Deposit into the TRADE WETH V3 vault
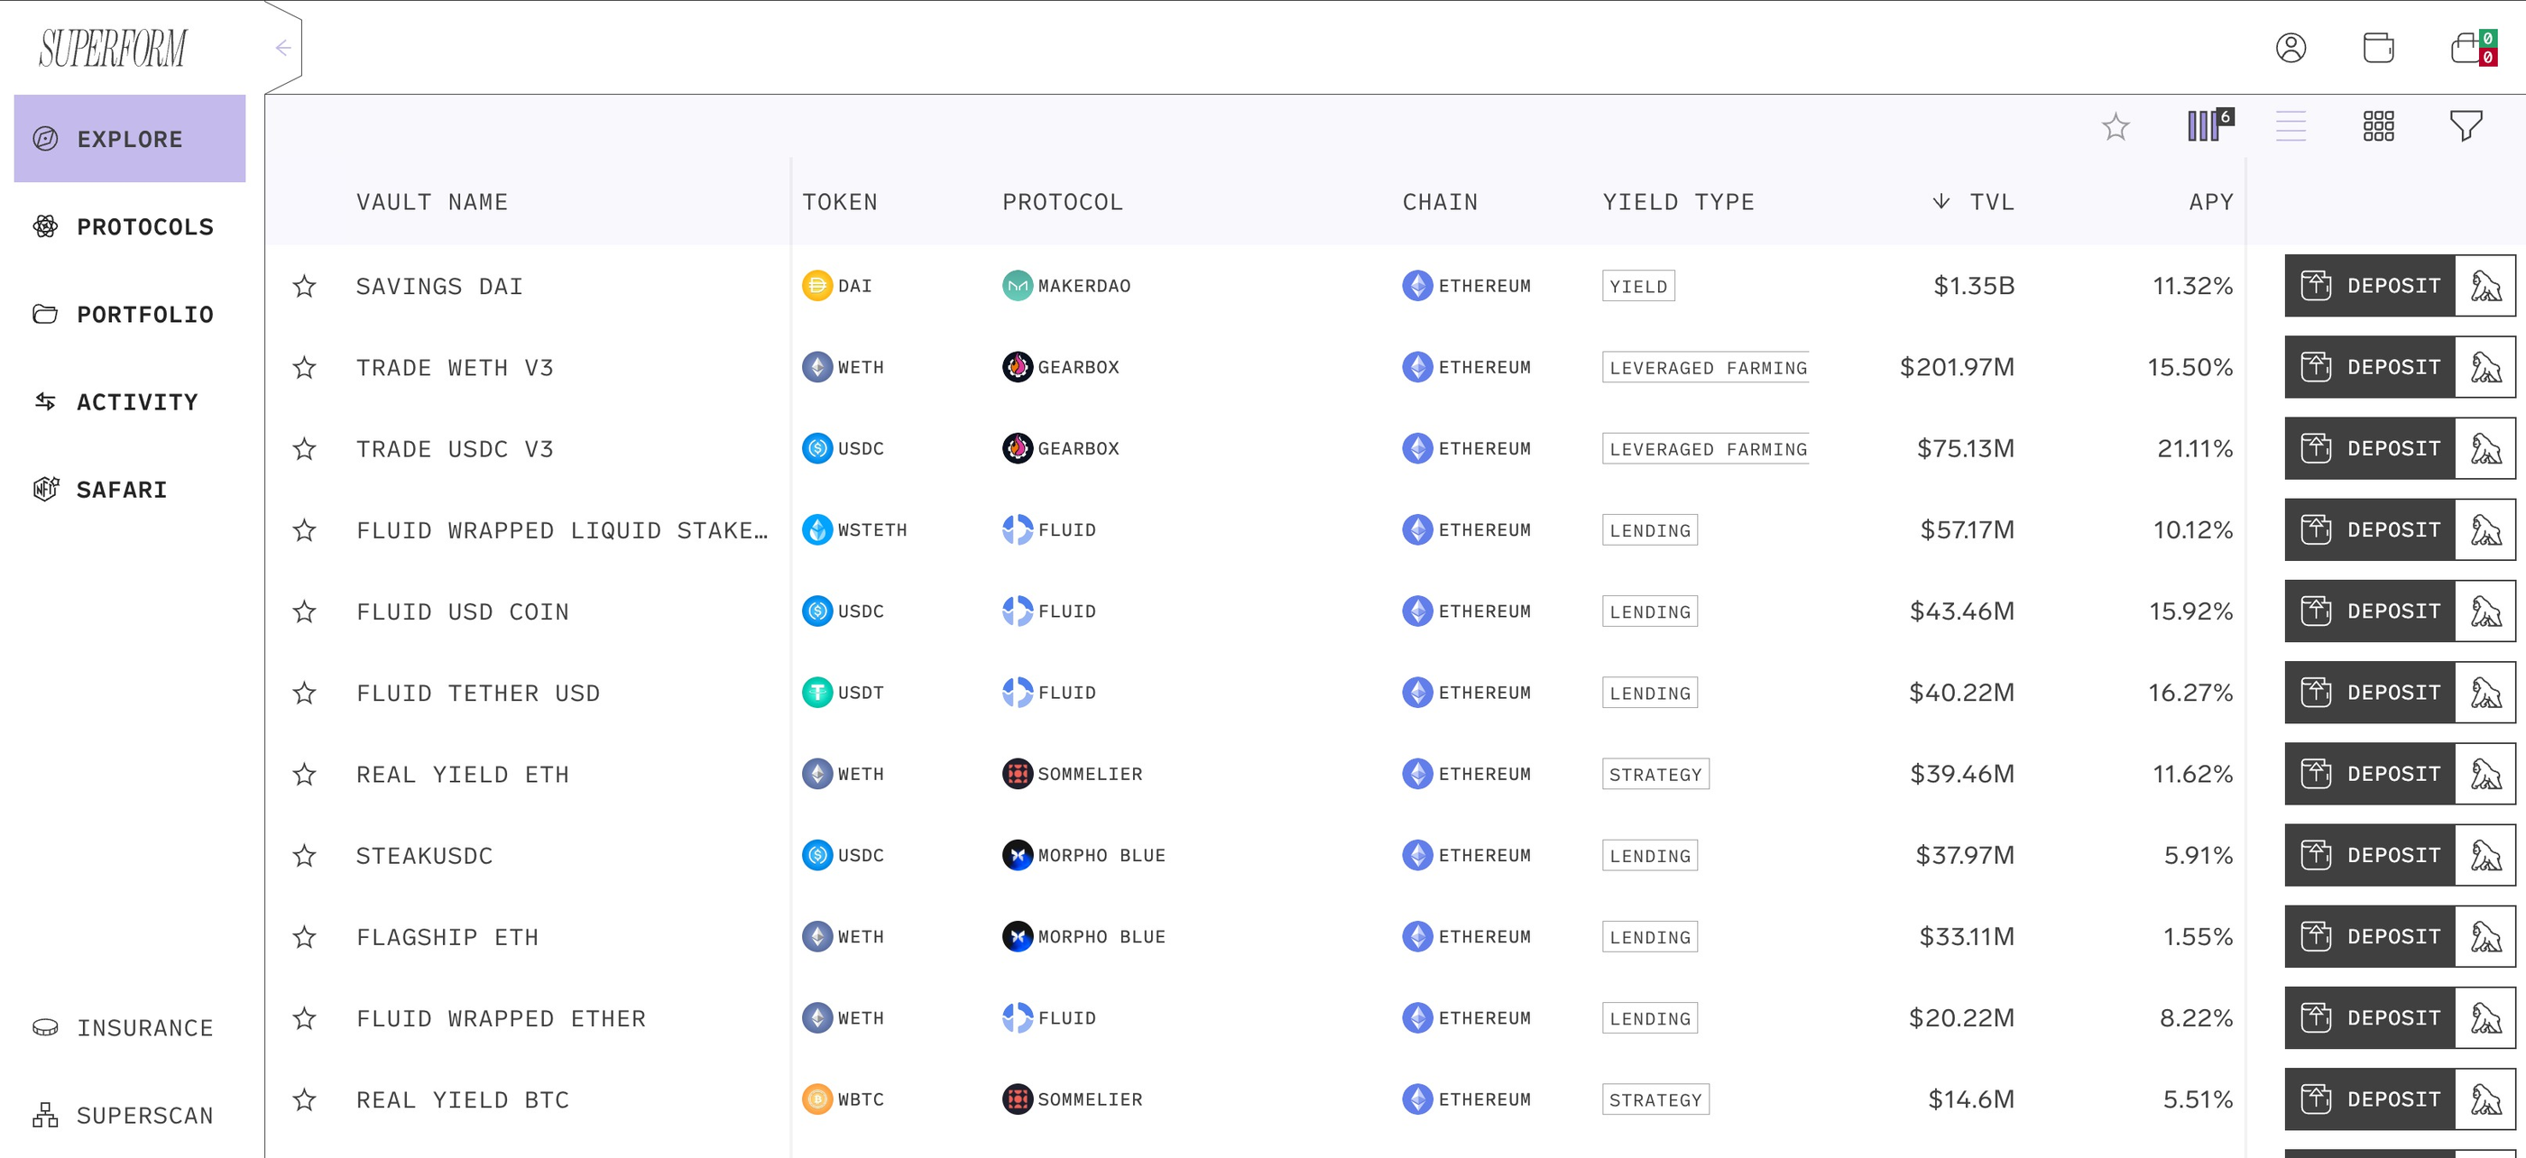 pyautogui.click(x=2370, y=367)
